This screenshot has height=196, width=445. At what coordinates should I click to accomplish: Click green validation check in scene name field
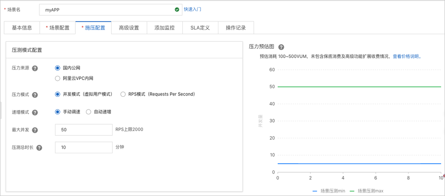[x=177, y=9]
